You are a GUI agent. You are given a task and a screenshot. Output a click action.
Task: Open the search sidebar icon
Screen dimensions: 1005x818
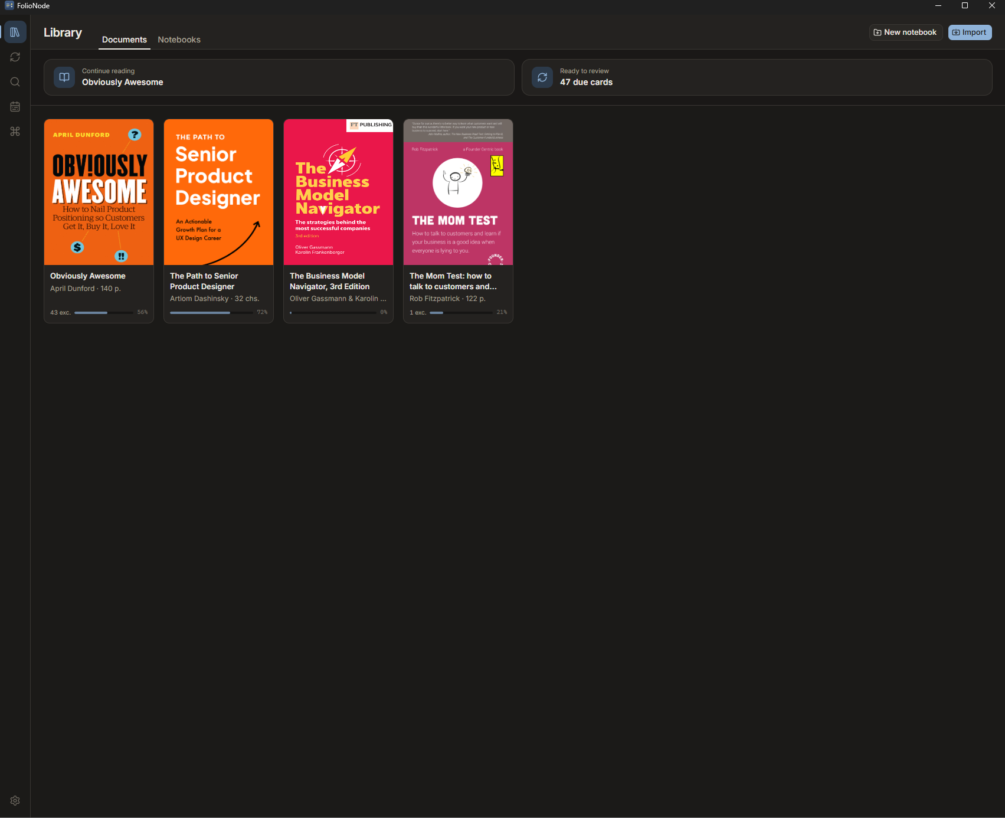coord(15,82)
